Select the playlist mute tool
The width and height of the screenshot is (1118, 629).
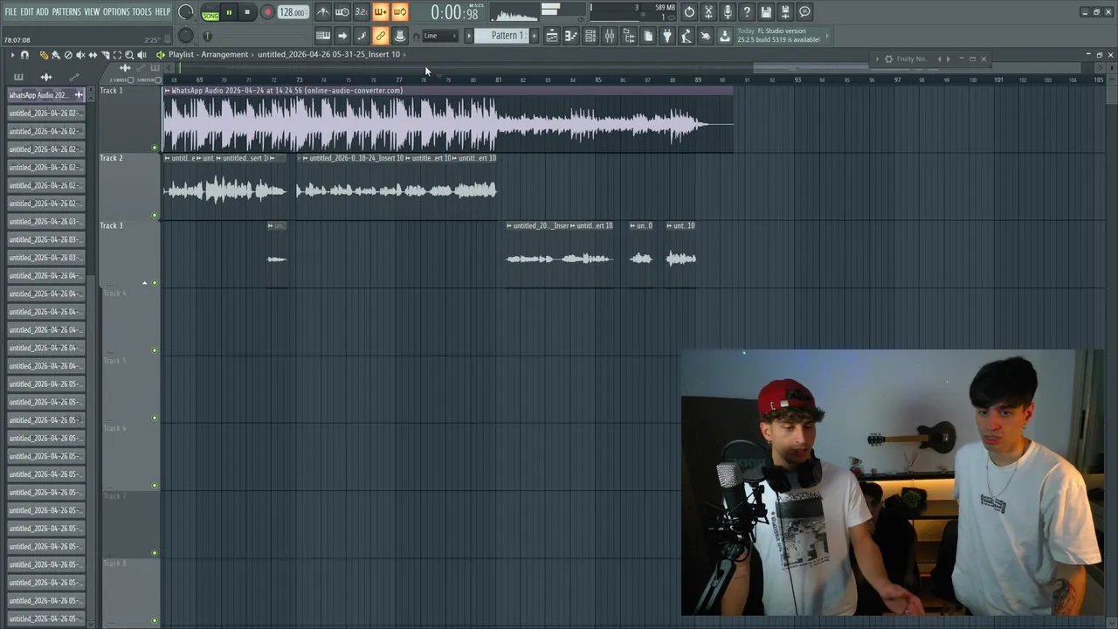click(x=80, y=55)
